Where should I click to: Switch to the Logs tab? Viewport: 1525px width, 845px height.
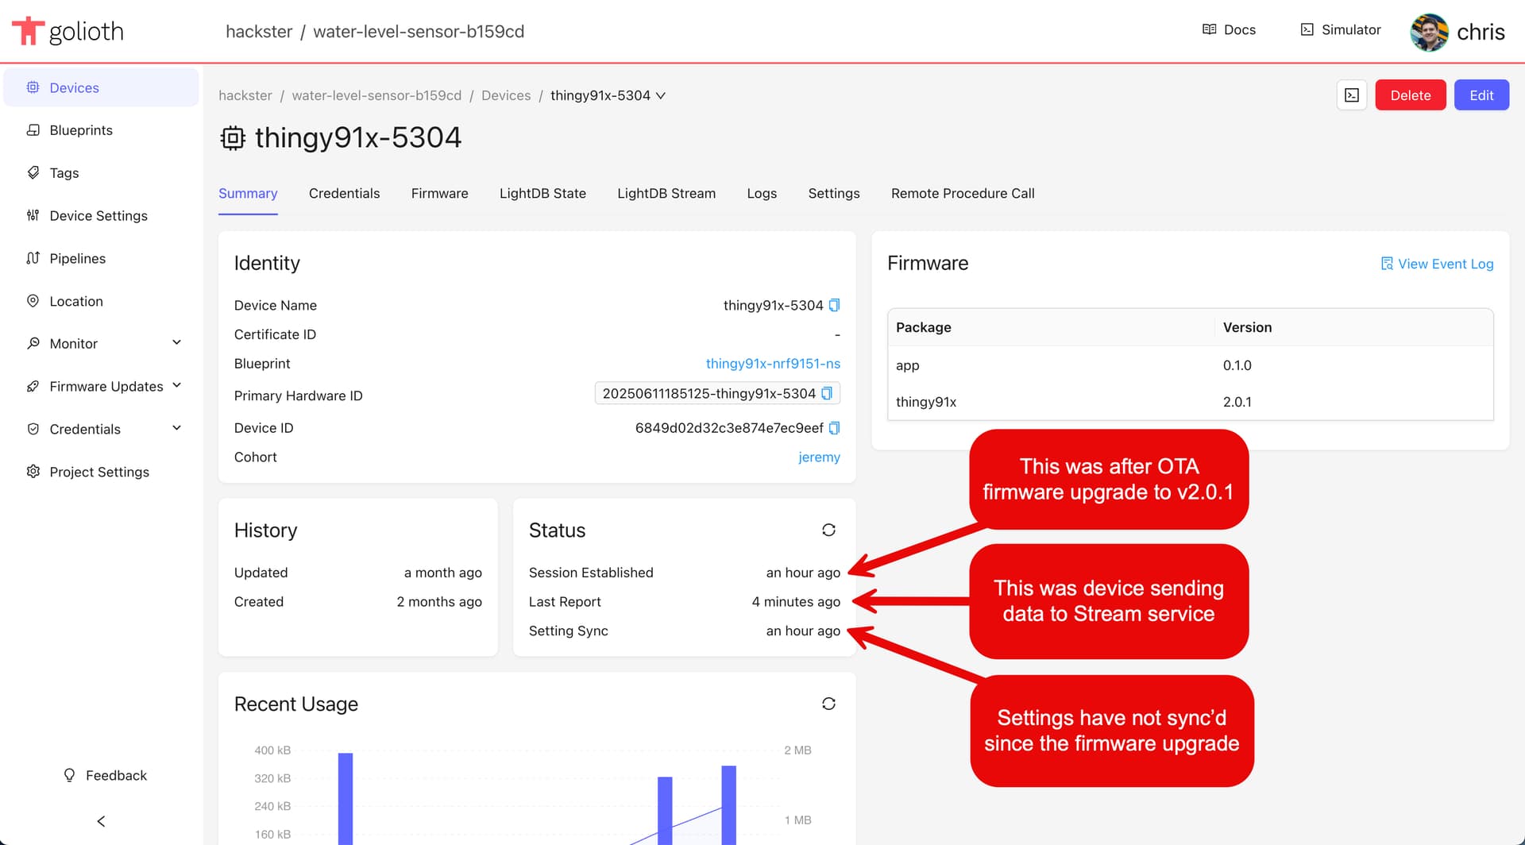click(x=762, y=193)
